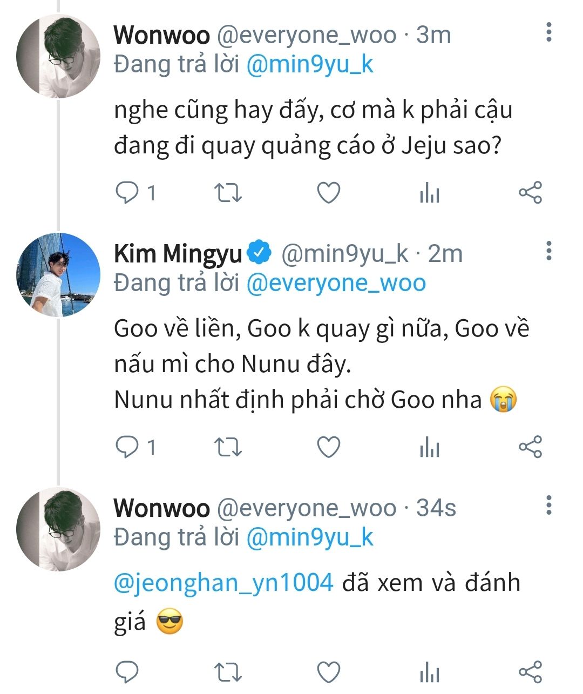This screenshot has width=583, height=694.
Task: View analytics of Wonwoo's first tweet
Action: [x=429, y=193]
